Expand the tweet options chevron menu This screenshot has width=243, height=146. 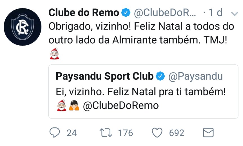point(235,14)
